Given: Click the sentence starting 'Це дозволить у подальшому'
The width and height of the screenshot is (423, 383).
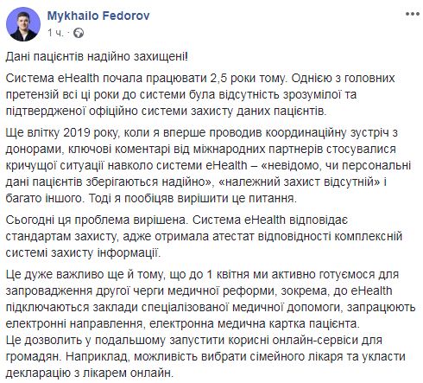Looking at the screenshot, I should point(205,357).
